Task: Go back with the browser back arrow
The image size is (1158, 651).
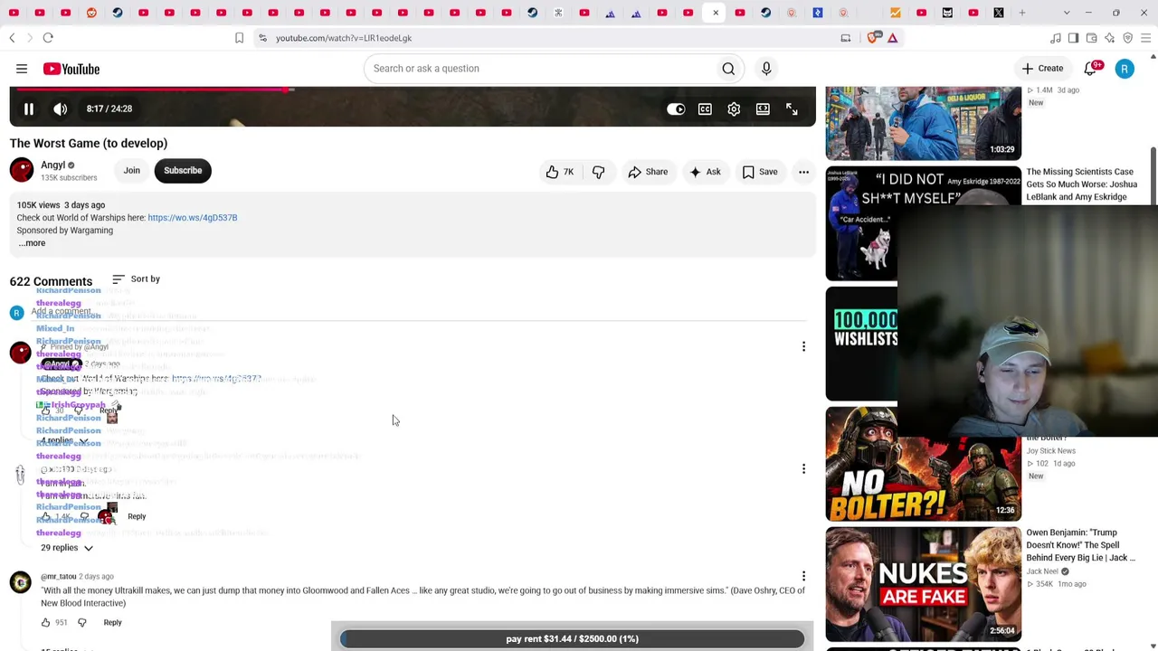Action: coord(12,38)
